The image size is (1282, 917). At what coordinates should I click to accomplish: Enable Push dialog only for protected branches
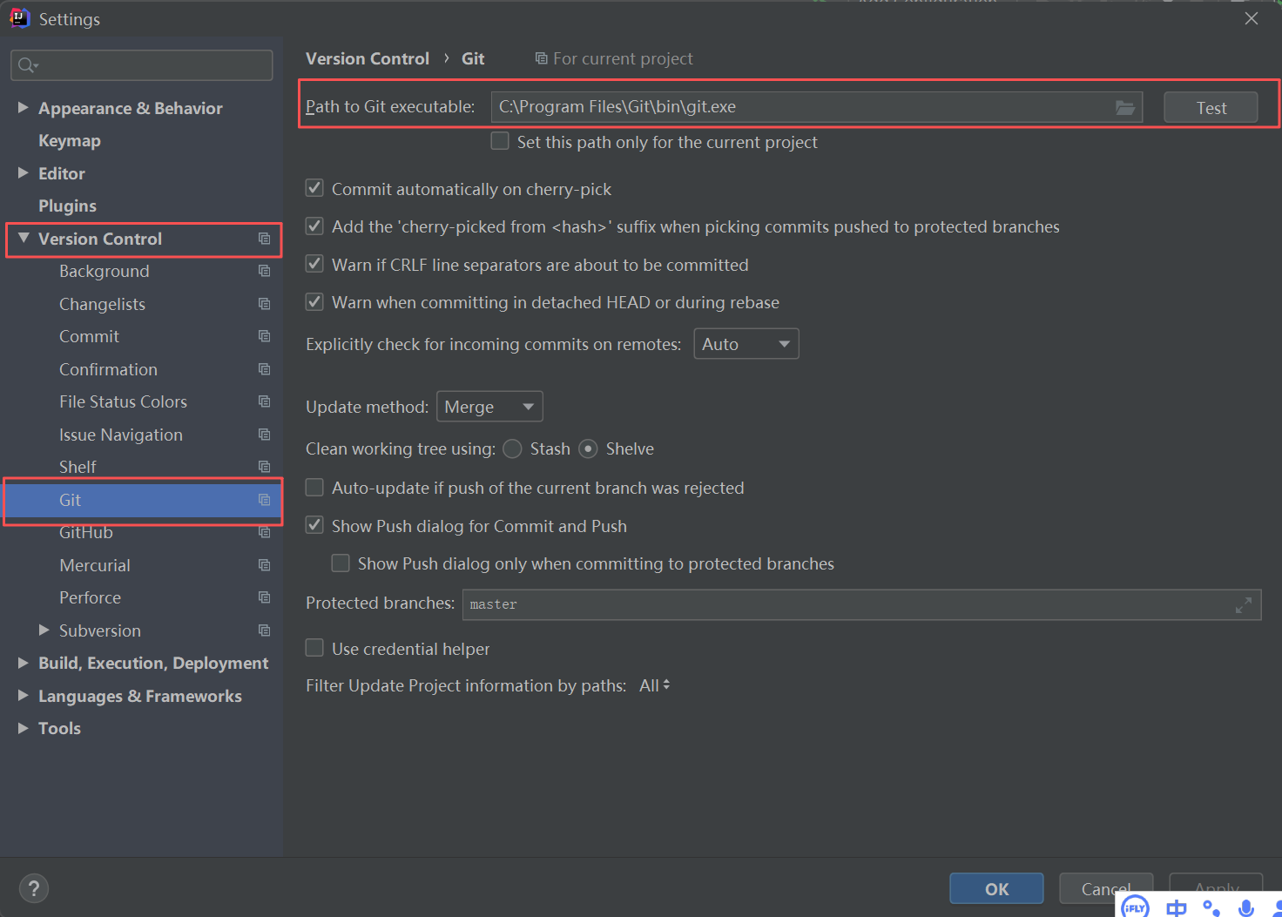point(341,563)
